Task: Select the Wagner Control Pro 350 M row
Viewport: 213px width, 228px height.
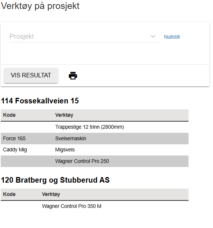Action: (x=94, y=206)
